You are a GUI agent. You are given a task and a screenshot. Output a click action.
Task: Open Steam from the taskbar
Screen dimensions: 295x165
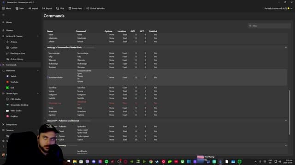(x=157, y=162)
